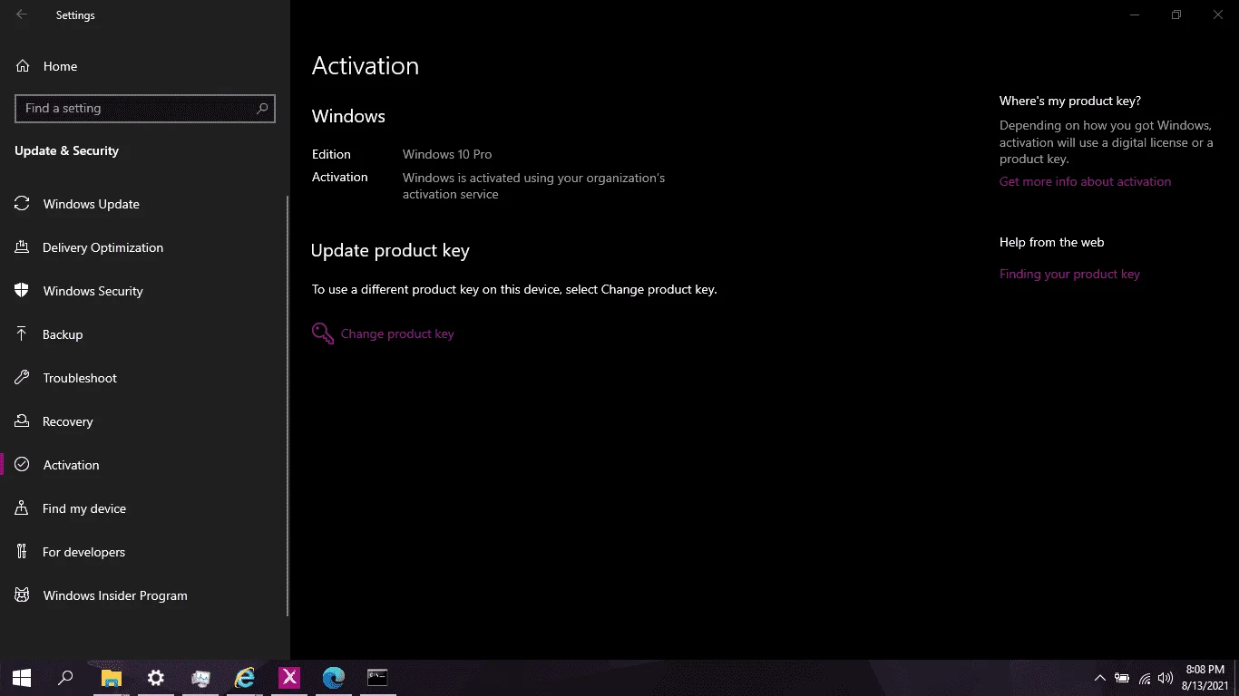1239x696 pixels.
Task: Click the Update product key heading
Action: tap(390, 251)
